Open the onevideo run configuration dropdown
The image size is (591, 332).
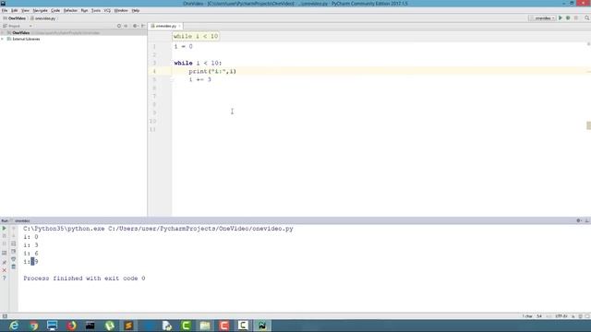click(542, 18)
